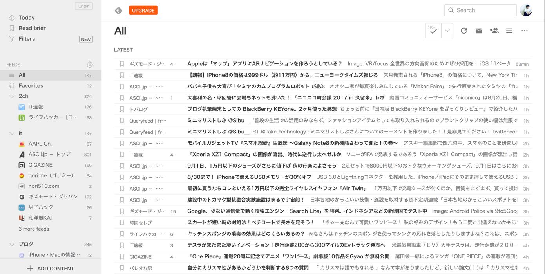Click パレオな男 source name in list
The height and width of the screenshot is (274, 545).
click(141, 268)
